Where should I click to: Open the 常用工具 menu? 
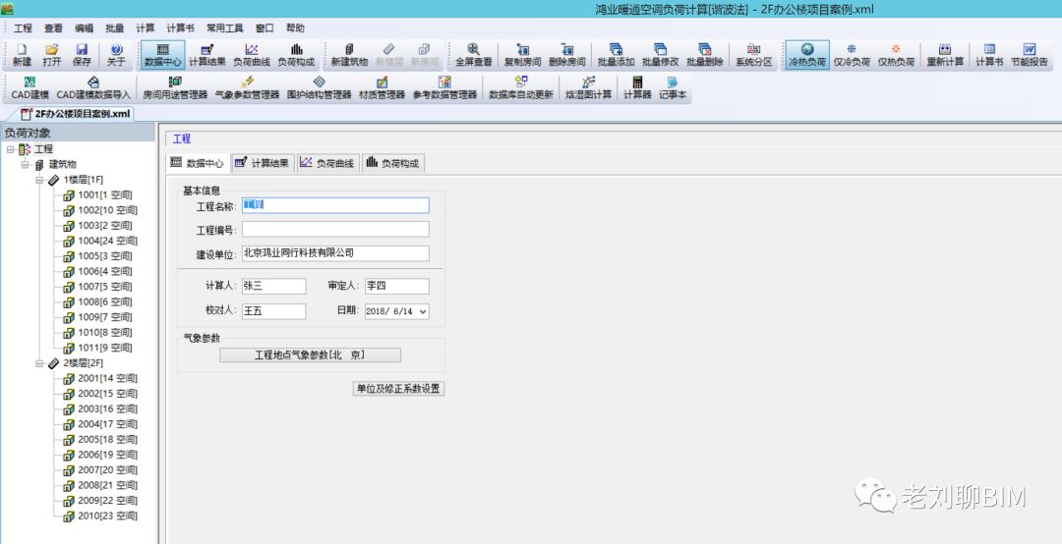click(x=225, y=28)
